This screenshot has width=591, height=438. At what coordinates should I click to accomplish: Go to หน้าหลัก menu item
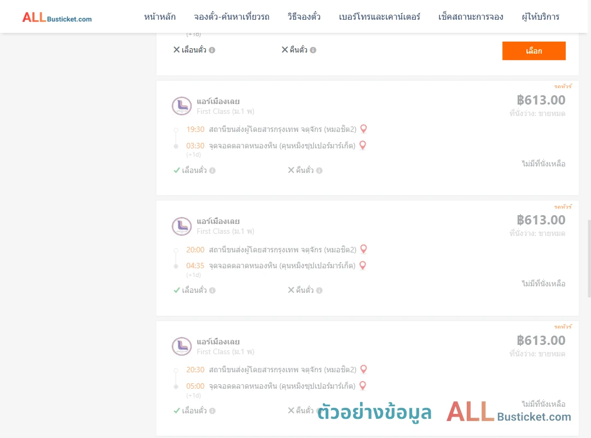tap(160, 16)
